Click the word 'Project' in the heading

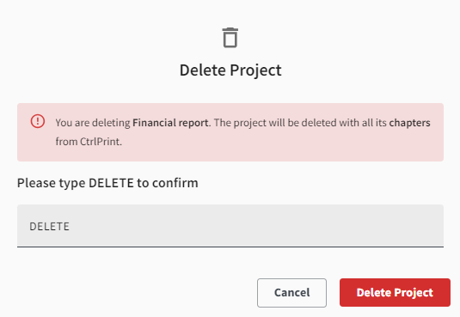255,70
